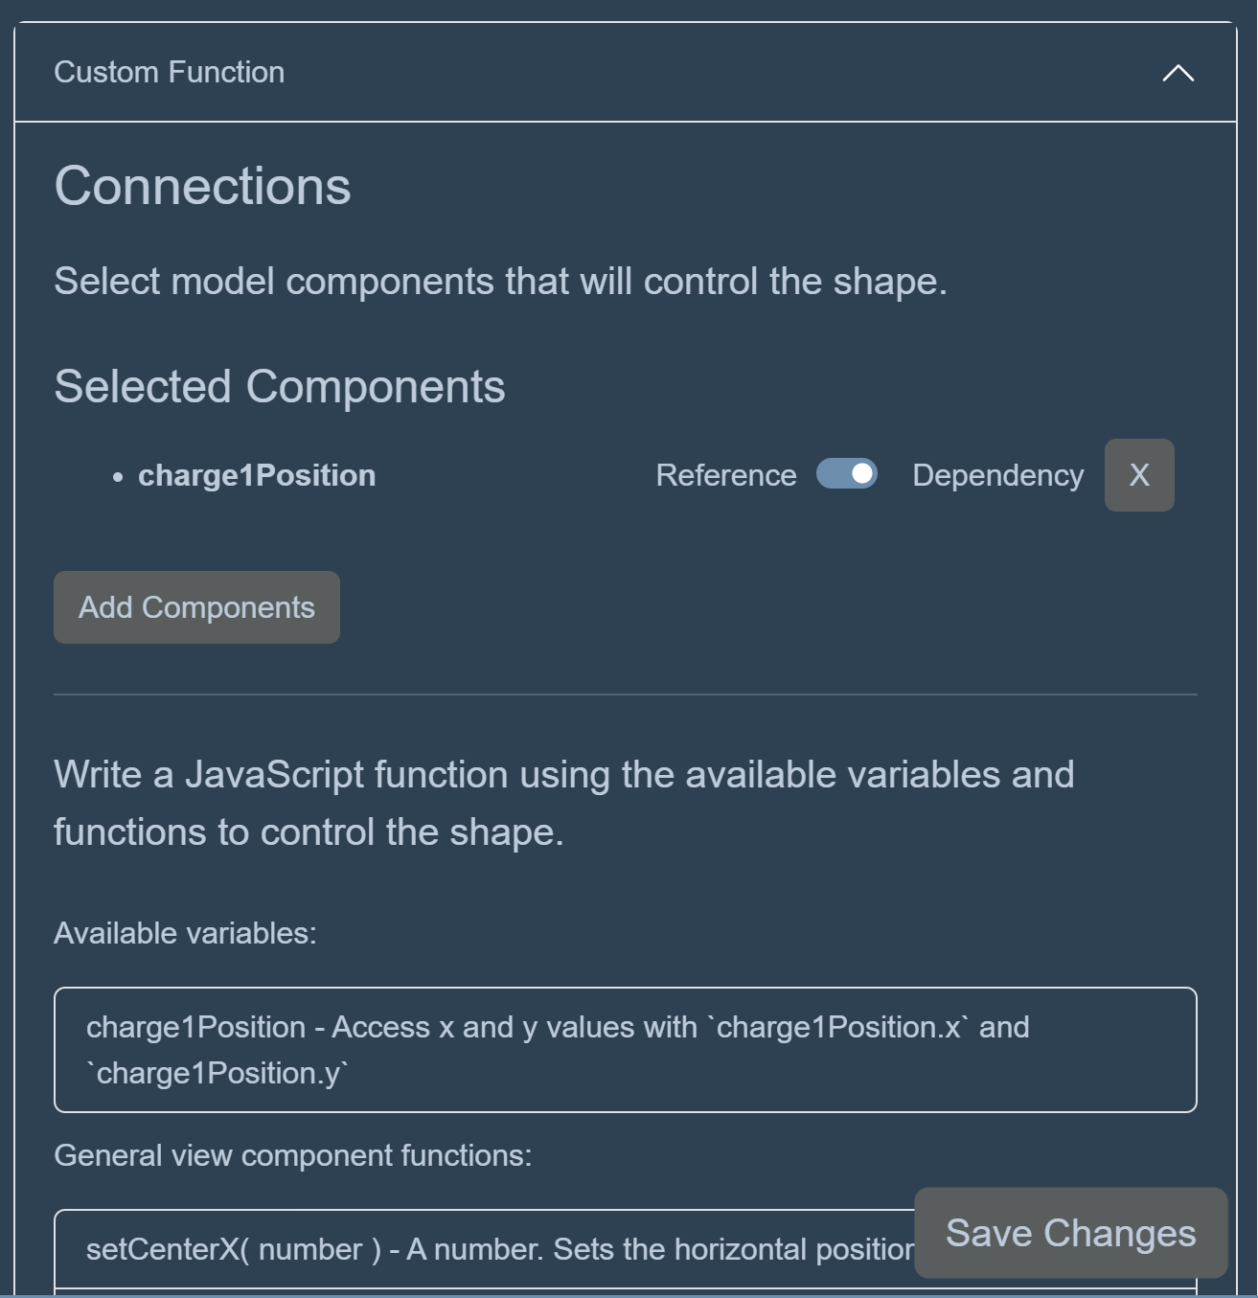Click the Selected Components heading
1258x1298 pixels.
280,387
